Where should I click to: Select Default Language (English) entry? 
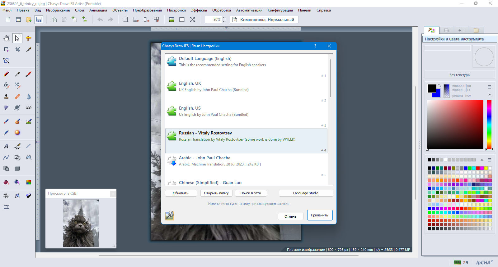click(x=246, y=66)
